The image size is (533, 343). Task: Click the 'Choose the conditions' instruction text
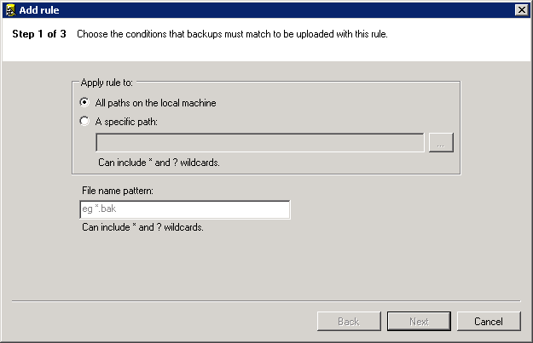pos(232,35)
